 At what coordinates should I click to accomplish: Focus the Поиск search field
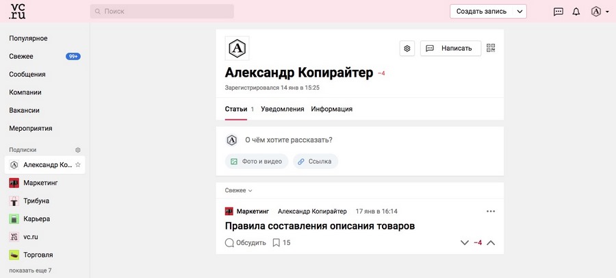[x=162, y=12]
